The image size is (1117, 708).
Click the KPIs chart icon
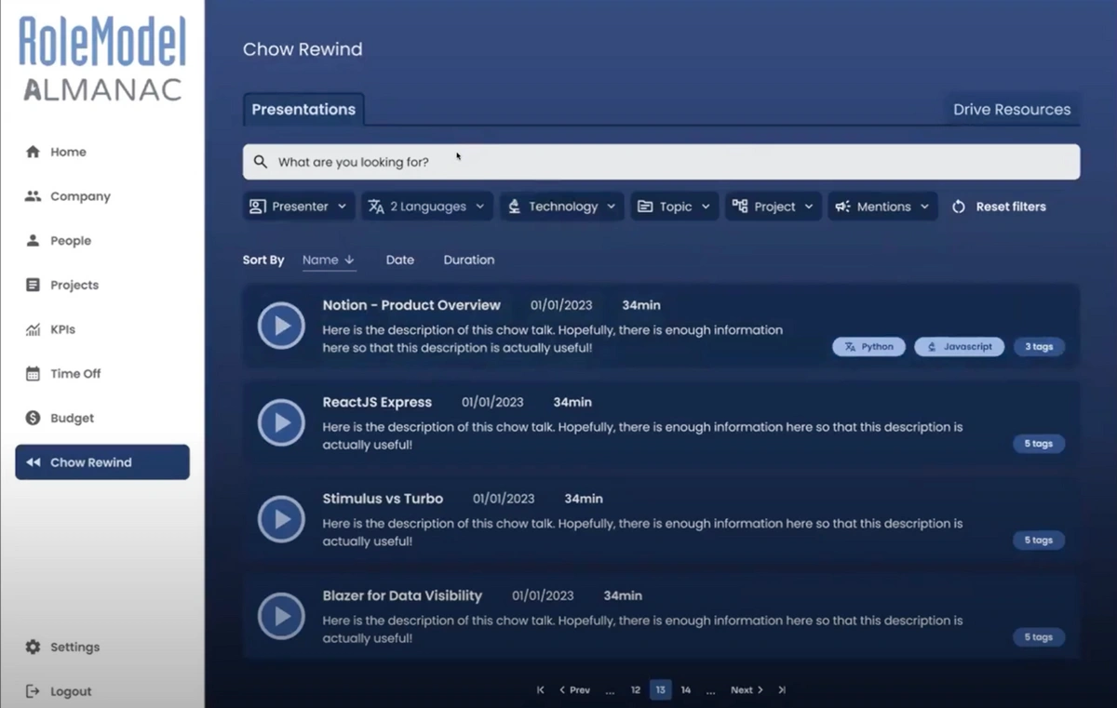33,329
